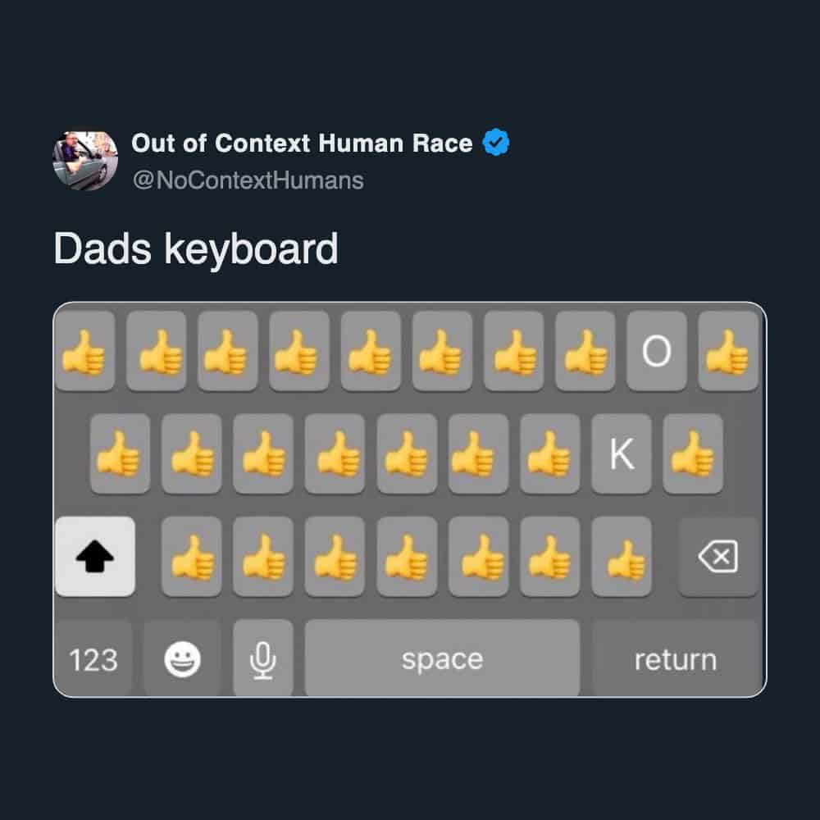
Task: Toggle the shift arrow key
Action: pos(95,557)
